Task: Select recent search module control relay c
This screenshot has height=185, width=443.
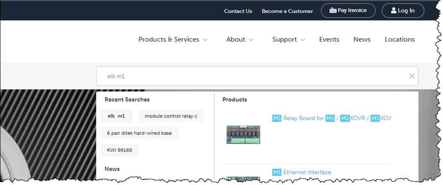Action: coord(171,116)
